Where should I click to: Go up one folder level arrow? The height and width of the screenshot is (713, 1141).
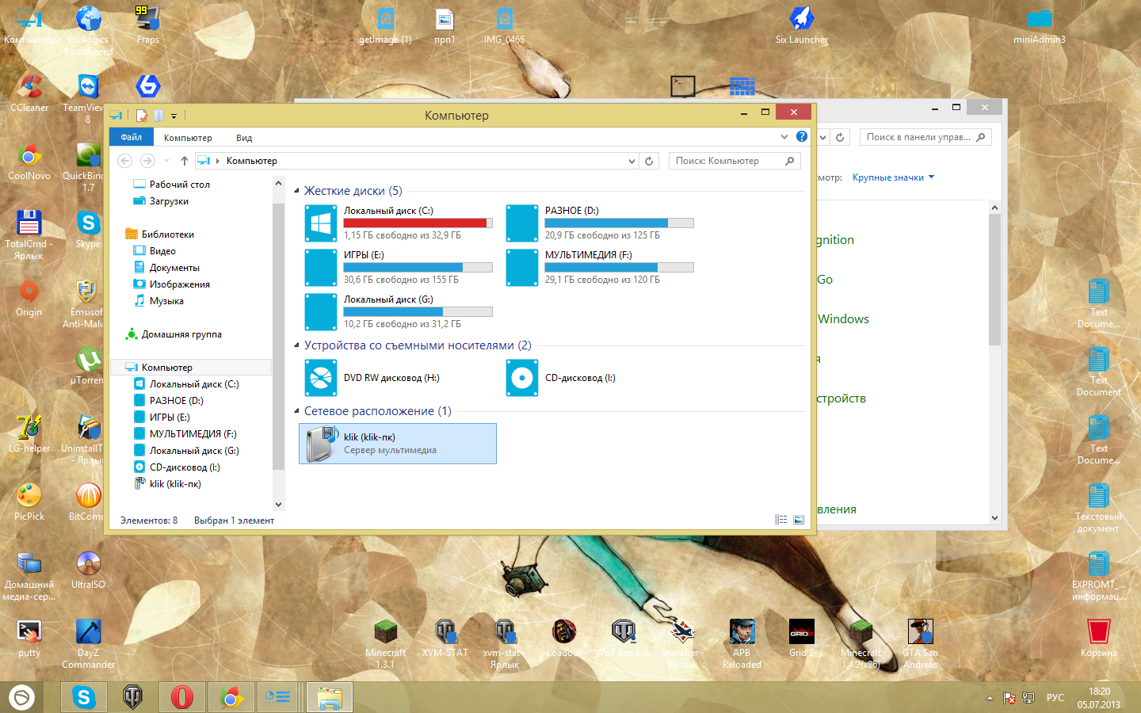pos(185,161)
